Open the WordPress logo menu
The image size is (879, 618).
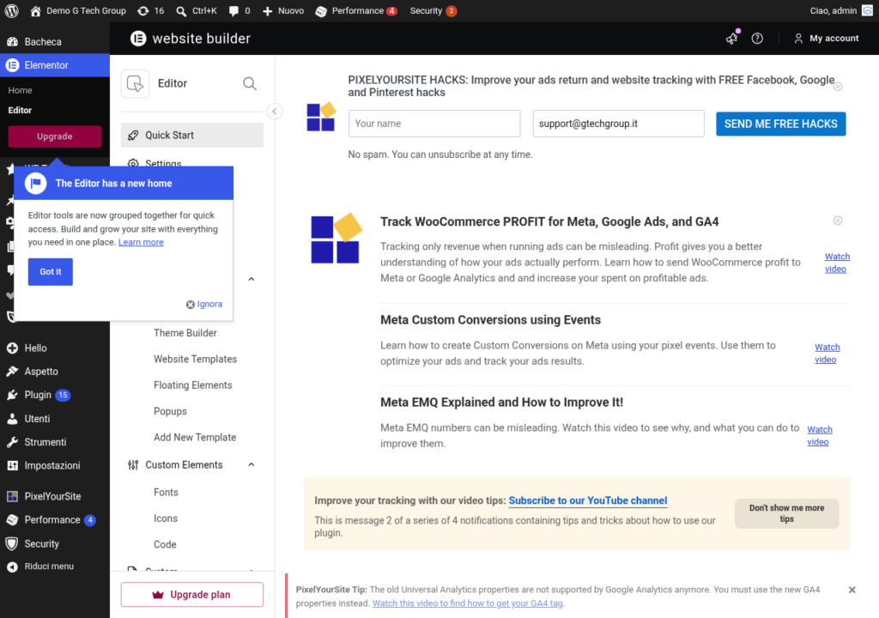pos(12,10)
